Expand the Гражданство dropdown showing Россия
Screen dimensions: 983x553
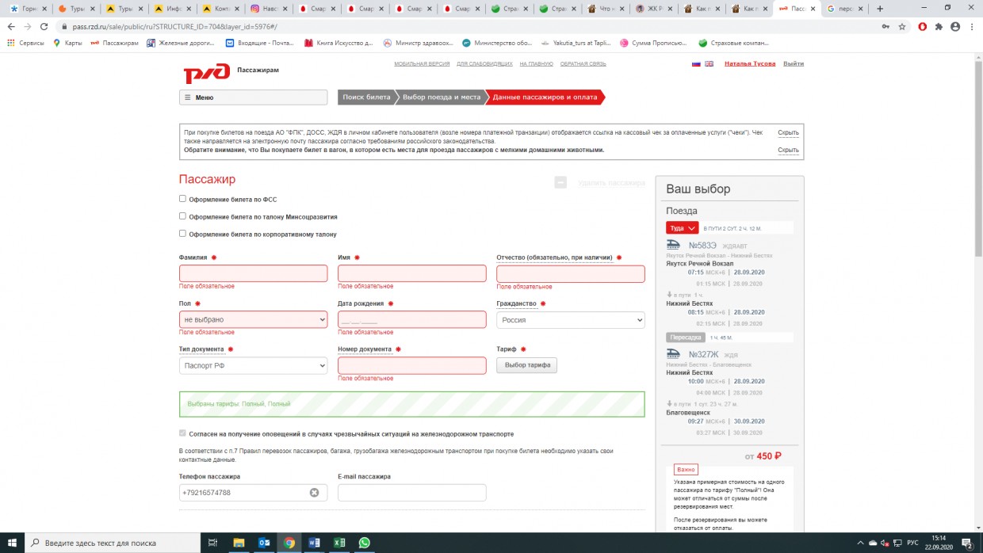coord(570,319)
